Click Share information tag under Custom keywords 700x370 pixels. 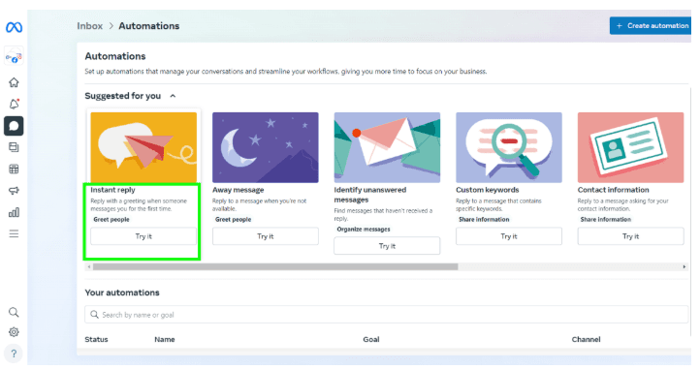pos(484,219)
